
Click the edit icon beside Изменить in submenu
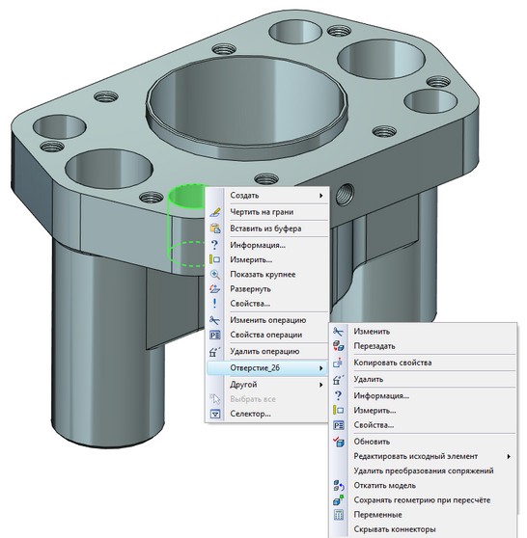339,332
